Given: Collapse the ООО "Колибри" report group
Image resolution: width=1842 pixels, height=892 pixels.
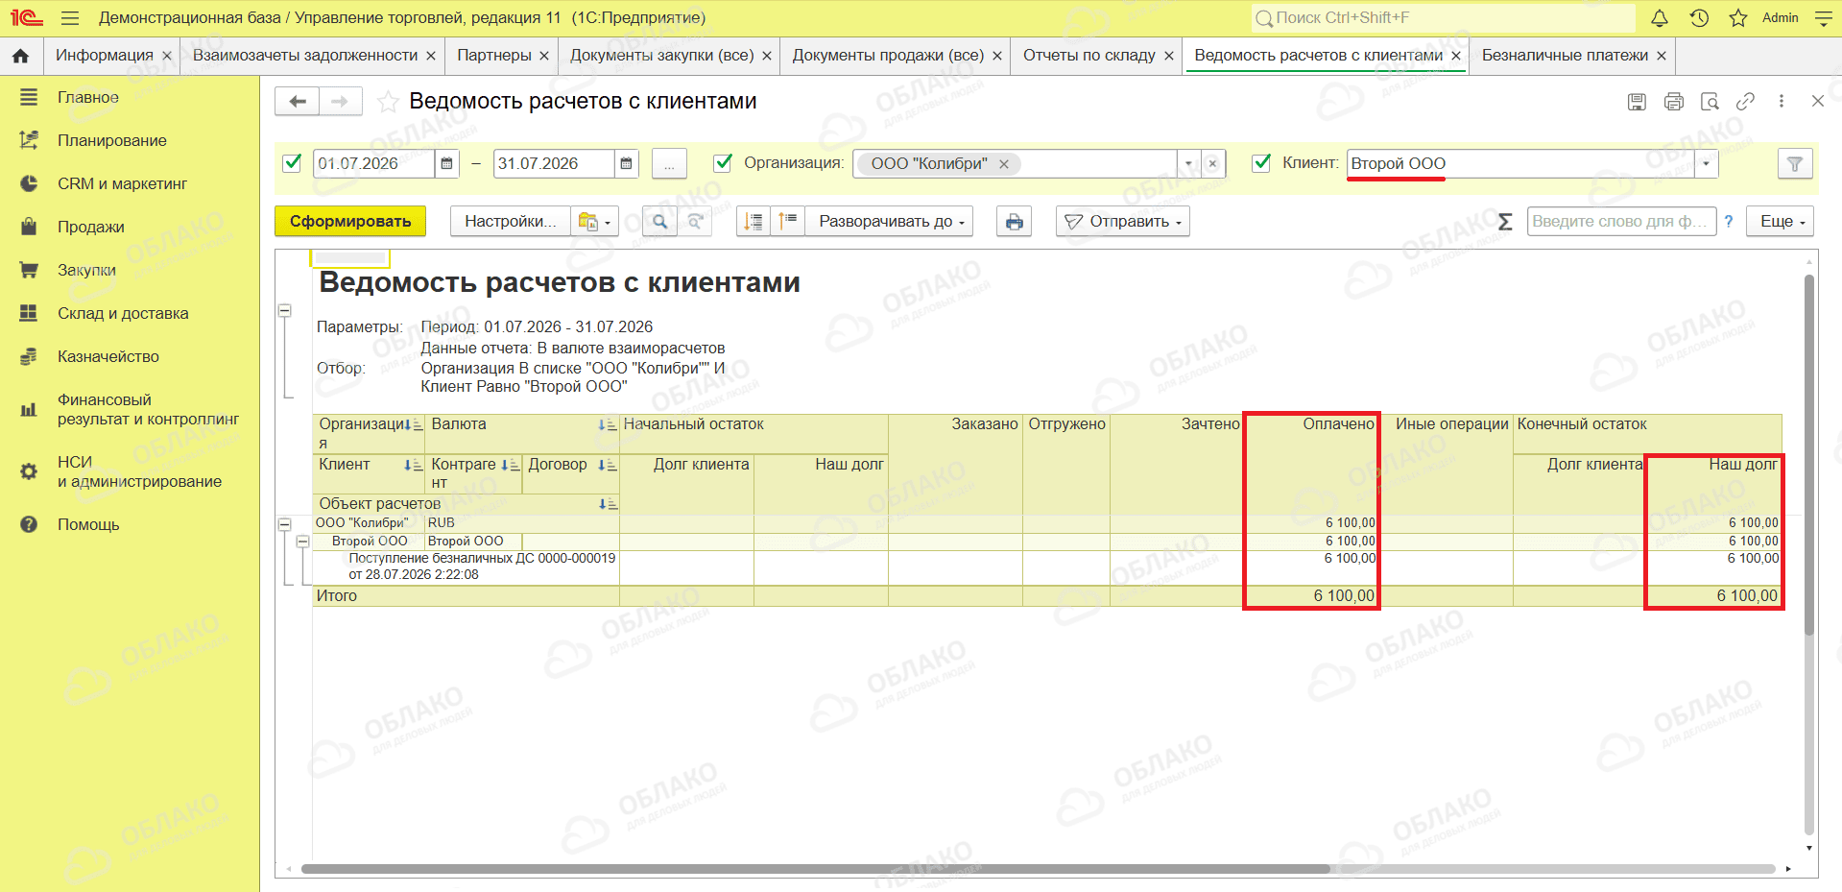Looking at the screenshot, I should (x=285, y=524).
